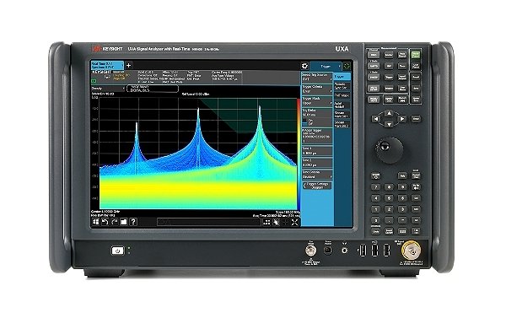
Task: Open the Density view dropdown
Action: point(108,89)
